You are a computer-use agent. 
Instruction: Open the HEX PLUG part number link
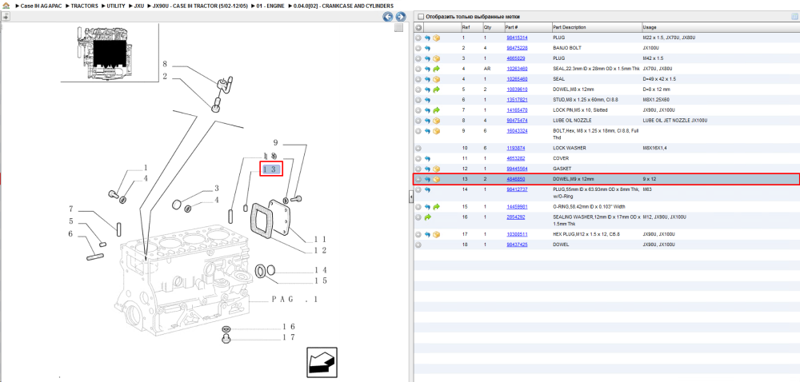coord(517,234)
